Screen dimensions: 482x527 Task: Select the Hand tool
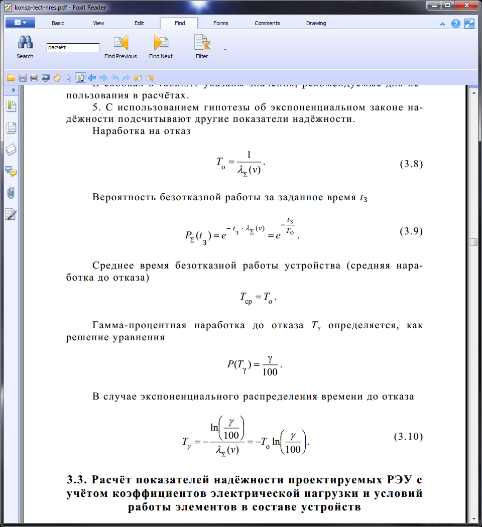point(57,78)
